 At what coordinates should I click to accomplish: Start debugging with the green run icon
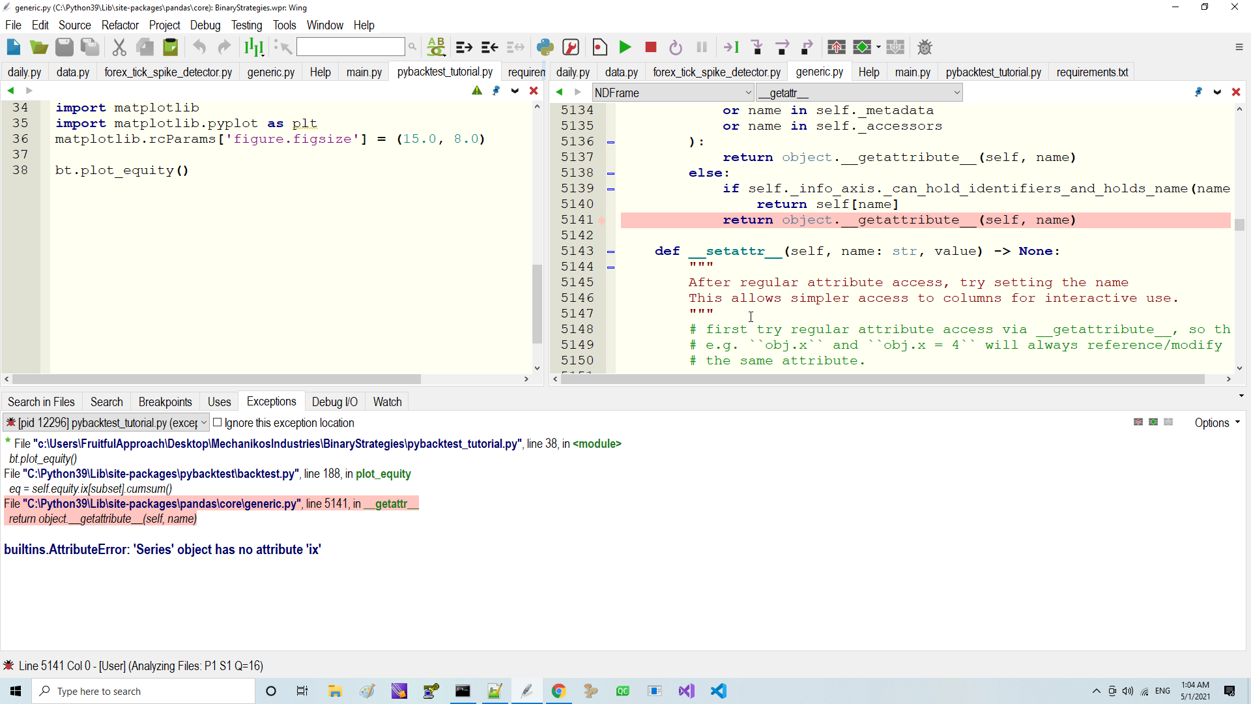click(625, 47)
